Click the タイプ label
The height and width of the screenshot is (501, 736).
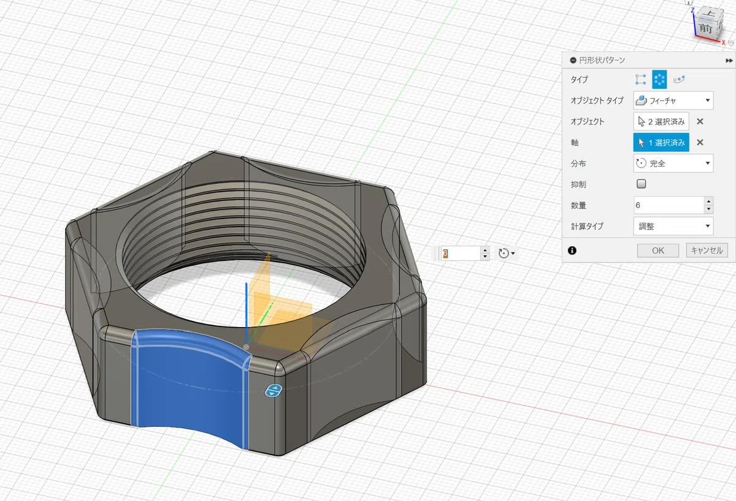(579, 80)
